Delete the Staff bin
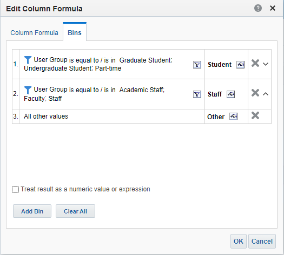This screenshot has height=255, width=284. click(x=255, y=93)
